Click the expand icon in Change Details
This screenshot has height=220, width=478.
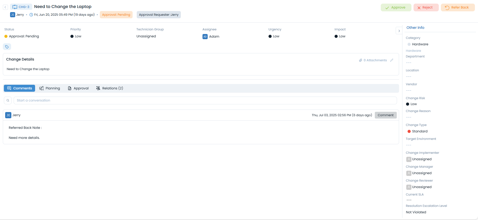tap(392, 60)
